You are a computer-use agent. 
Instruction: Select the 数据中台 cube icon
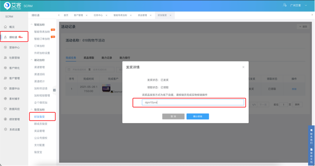click(5, 88)
